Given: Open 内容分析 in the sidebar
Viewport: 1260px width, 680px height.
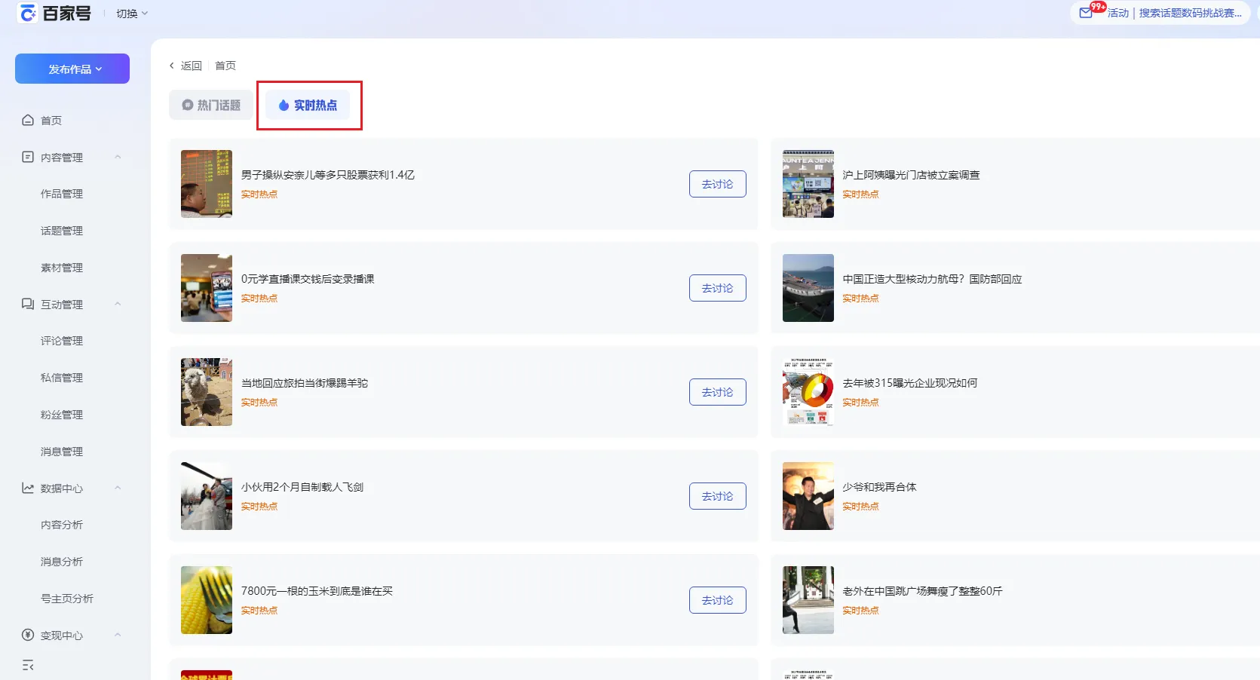Looking at the screenshot, I should tap(62, 525).
